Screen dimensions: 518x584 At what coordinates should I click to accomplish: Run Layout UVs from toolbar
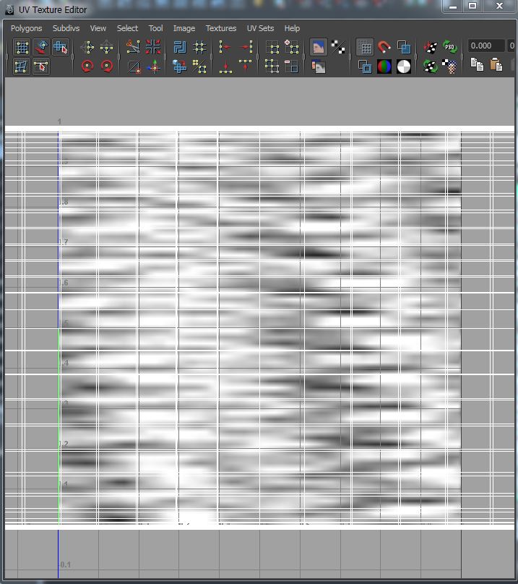[180, 47]
